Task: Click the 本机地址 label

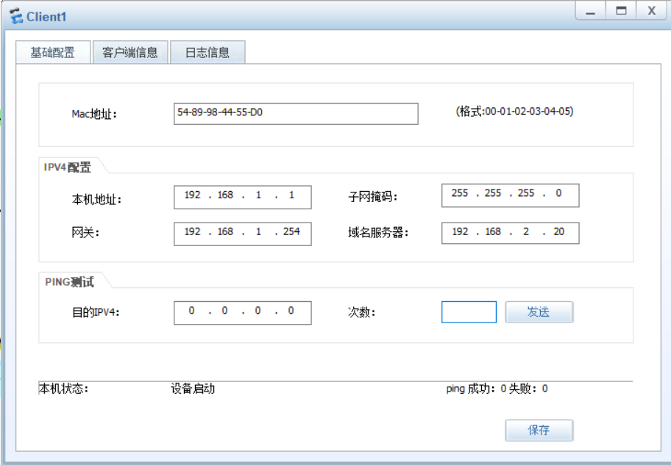Action: coord(96,199)
